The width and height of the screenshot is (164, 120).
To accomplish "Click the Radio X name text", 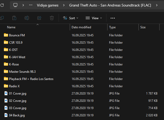I will pyautogui.click(x=14, y=86).
